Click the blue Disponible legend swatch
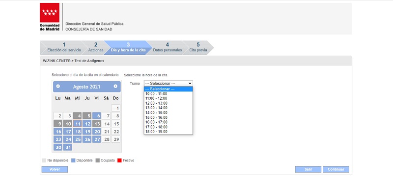Image resolution: width=393 pixels, height=180 pixels. coord(73,160)
